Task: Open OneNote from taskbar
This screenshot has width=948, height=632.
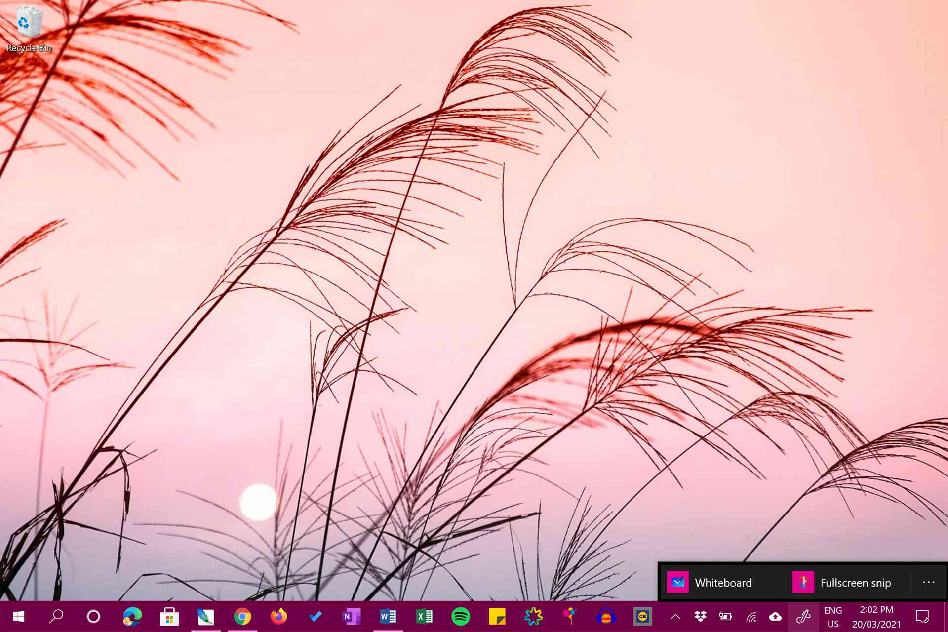Action: point(352,616)
